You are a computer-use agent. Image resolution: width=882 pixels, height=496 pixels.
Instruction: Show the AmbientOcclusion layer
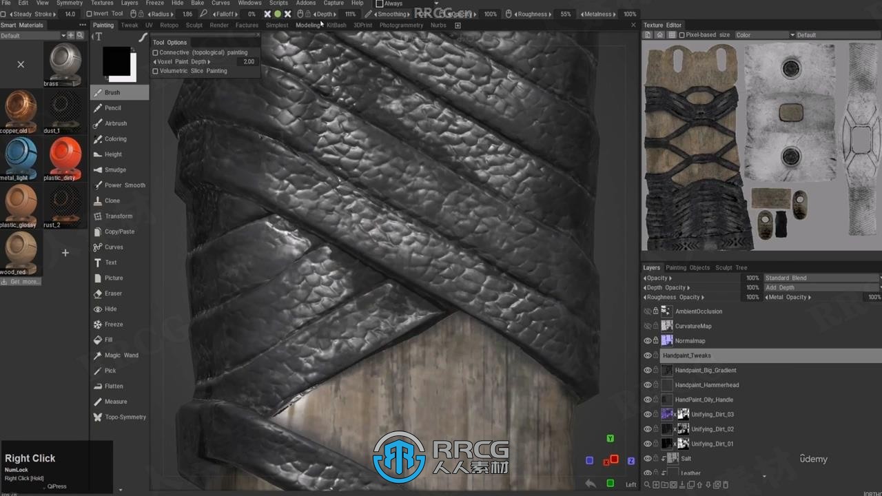tap(647, 311)
